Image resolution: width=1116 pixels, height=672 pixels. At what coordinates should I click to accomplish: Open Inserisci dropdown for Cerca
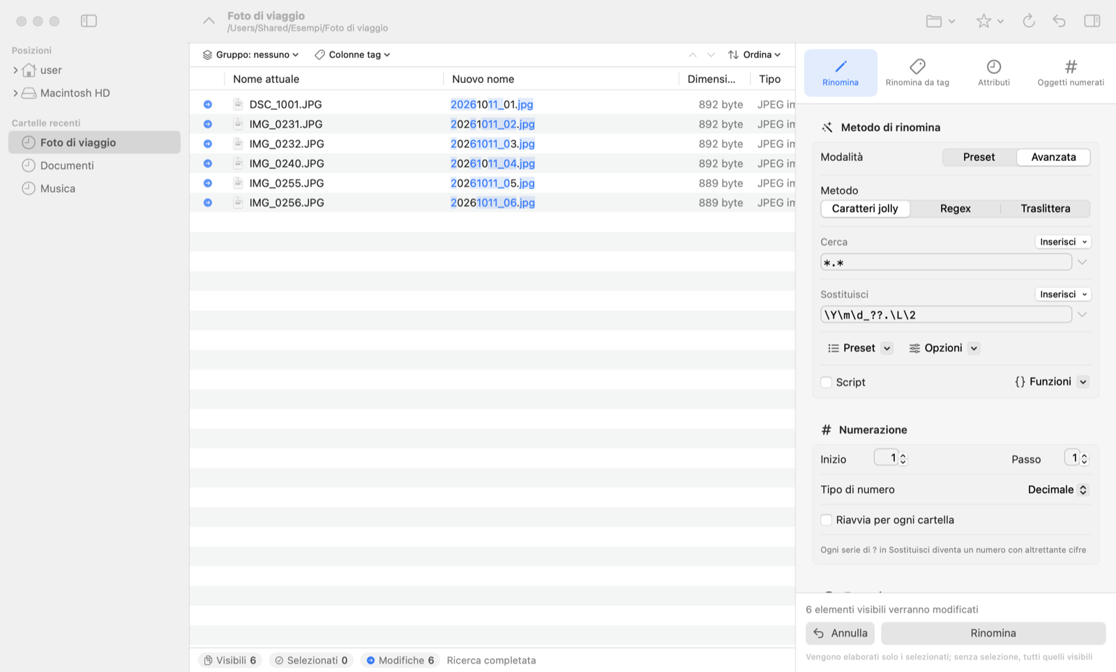click(1063, 242)
